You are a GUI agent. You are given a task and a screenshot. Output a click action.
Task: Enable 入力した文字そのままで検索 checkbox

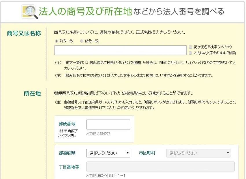[190, 53]
